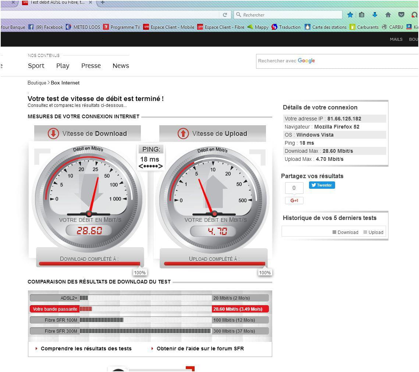Focus the Firefox Rechercher search box

click(x=288, y=15)
